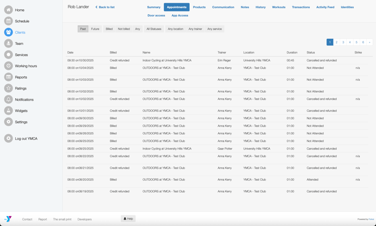The width and height of the screenshot is (376, 226).
Task: Click the Home sidebar icon
Action: click(8, 10)
